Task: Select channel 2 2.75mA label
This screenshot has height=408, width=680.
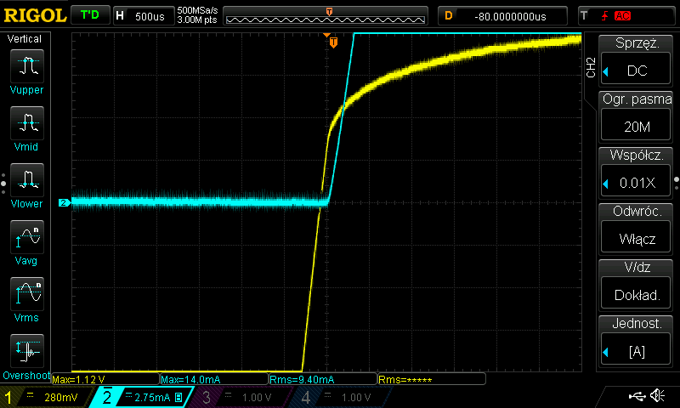Action: [152, 397]
